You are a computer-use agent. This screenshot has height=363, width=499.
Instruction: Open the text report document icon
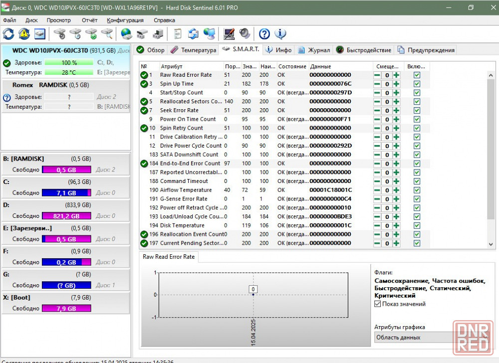point(178,34)
